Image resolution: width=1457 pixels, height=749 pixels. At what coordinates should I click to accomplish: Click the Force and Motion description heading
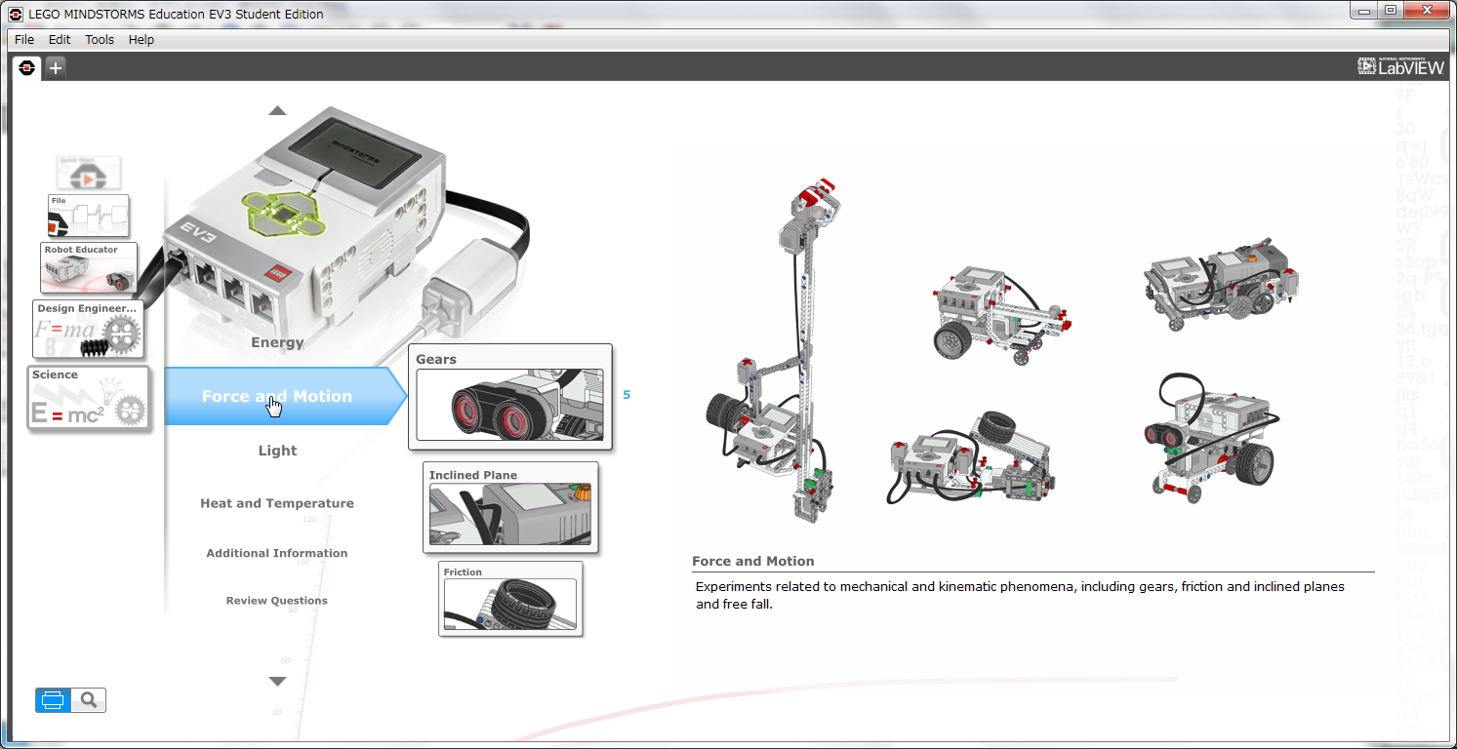click(x=752, y=561)
